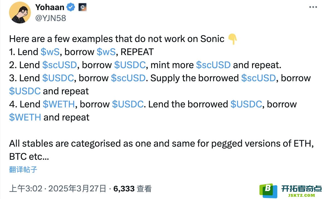Click $WETH cashtag after '4. Lend'
This screenshot has width=325, height=199.
(x=59, y=104)
